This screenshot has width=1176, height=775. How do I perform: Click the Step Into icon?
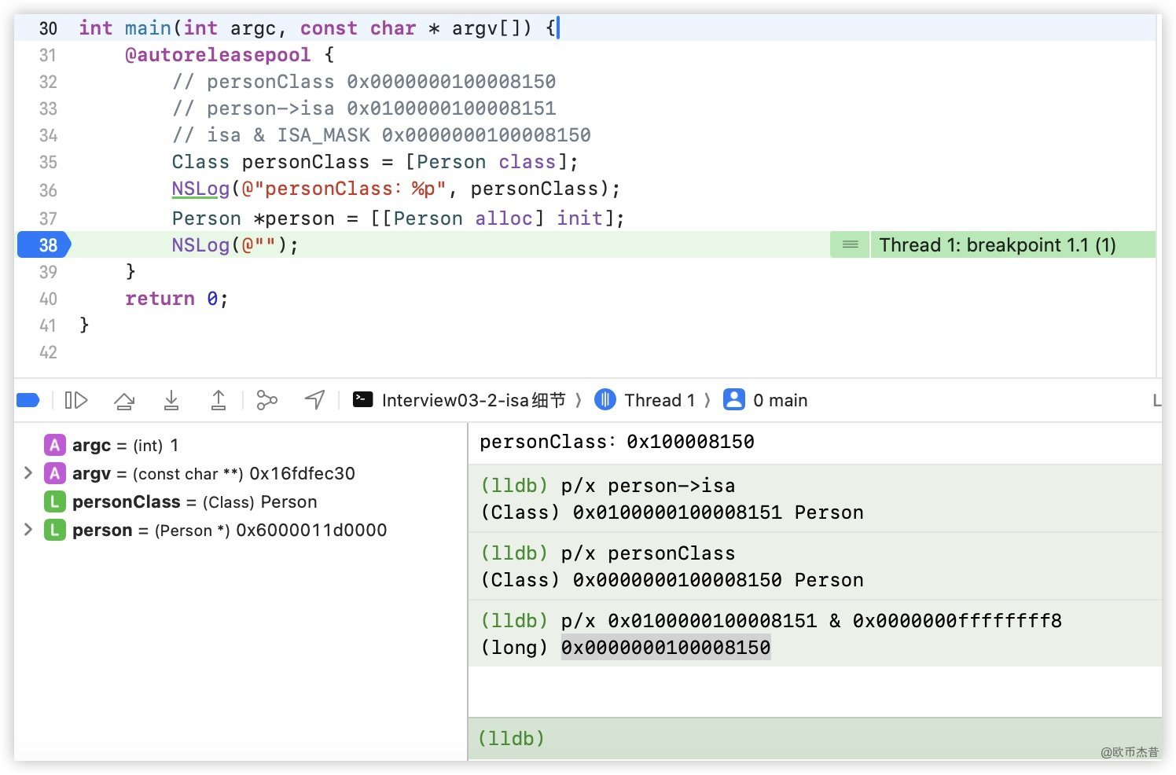[x=171, y=401]
